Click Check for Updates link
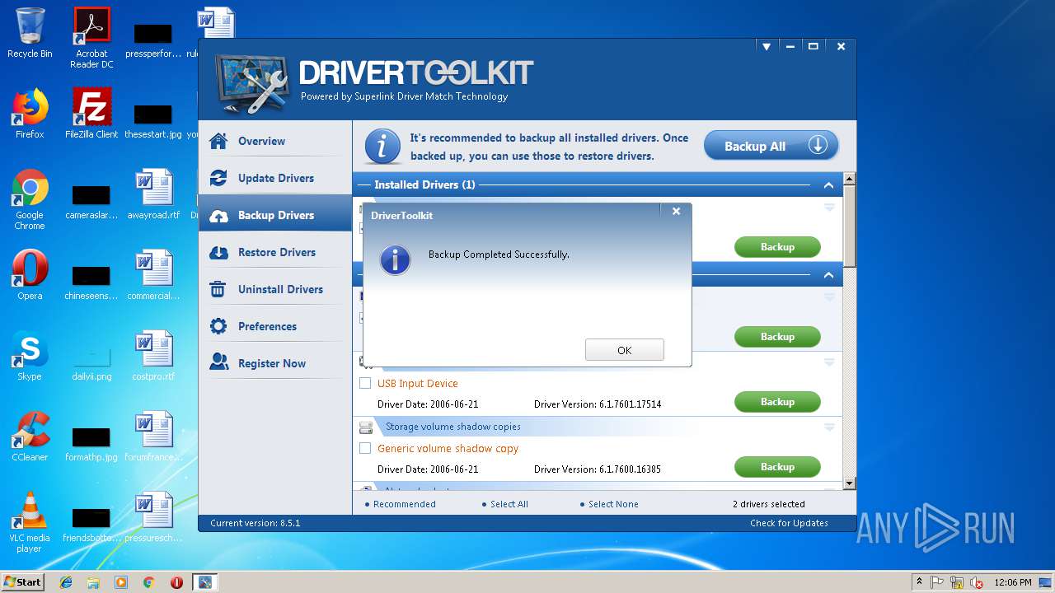 (x=789, y=523)
